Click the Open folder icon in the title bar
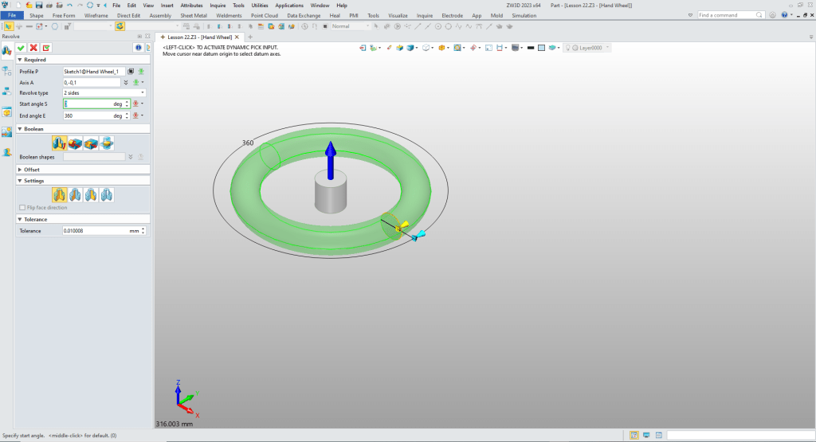This screenshot has height=442, width=816. [x=29, y=6]
